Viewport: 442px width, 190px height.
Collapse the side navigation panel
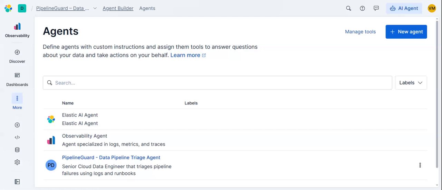pyautogui.click(x=17, y=182)
